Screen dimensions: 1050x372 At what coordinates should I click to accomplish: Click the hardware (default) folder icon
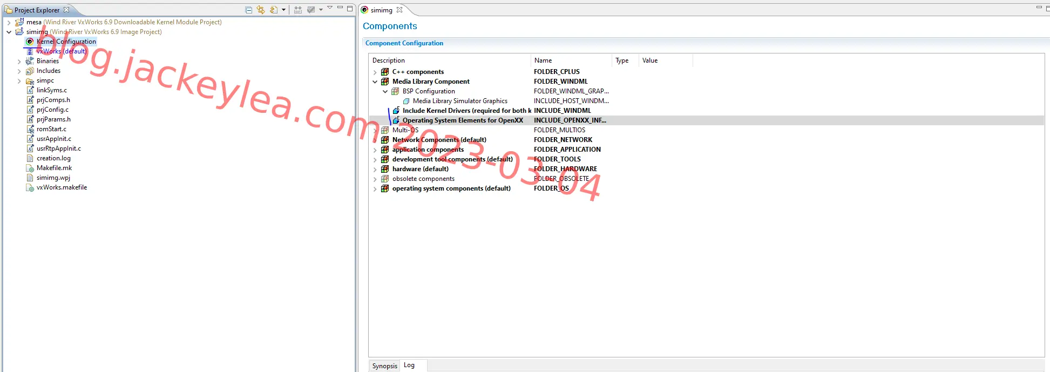(x=385, y=169)
